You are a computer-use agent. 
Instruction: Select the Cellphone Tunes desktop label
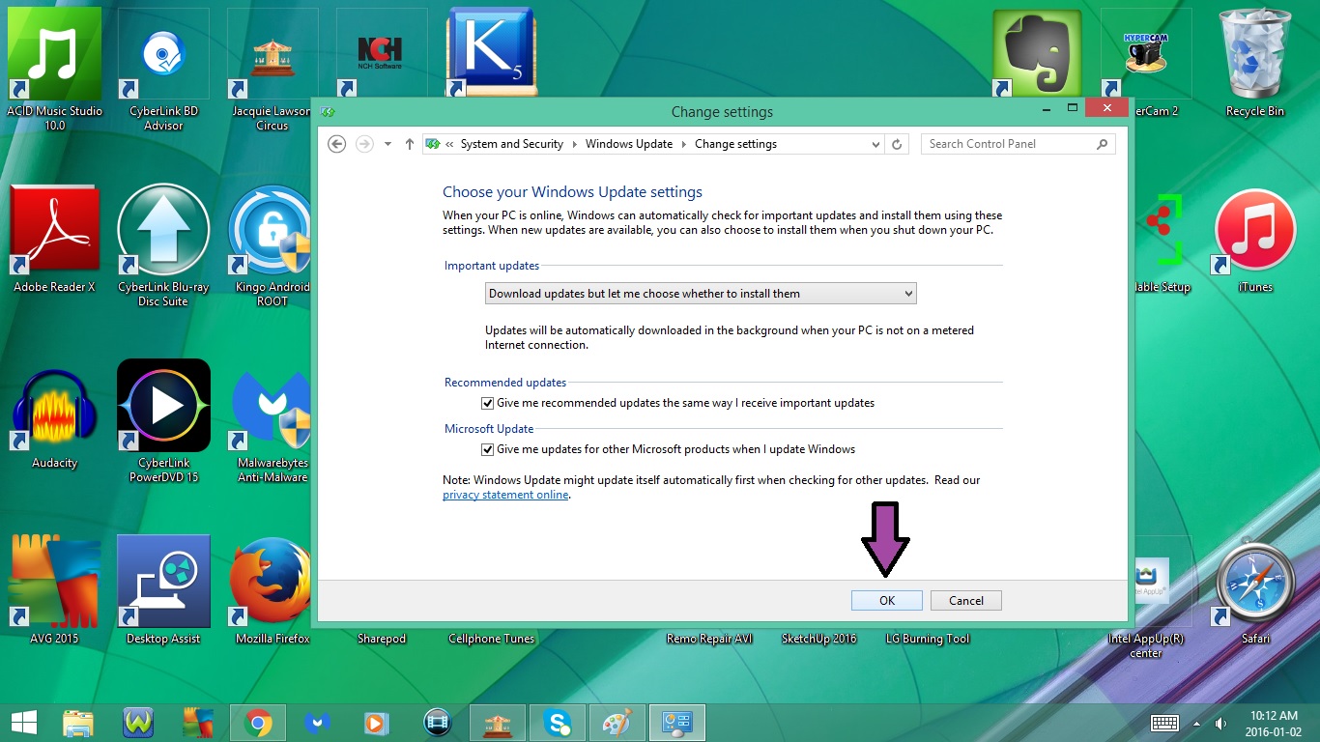pos(492,639)
